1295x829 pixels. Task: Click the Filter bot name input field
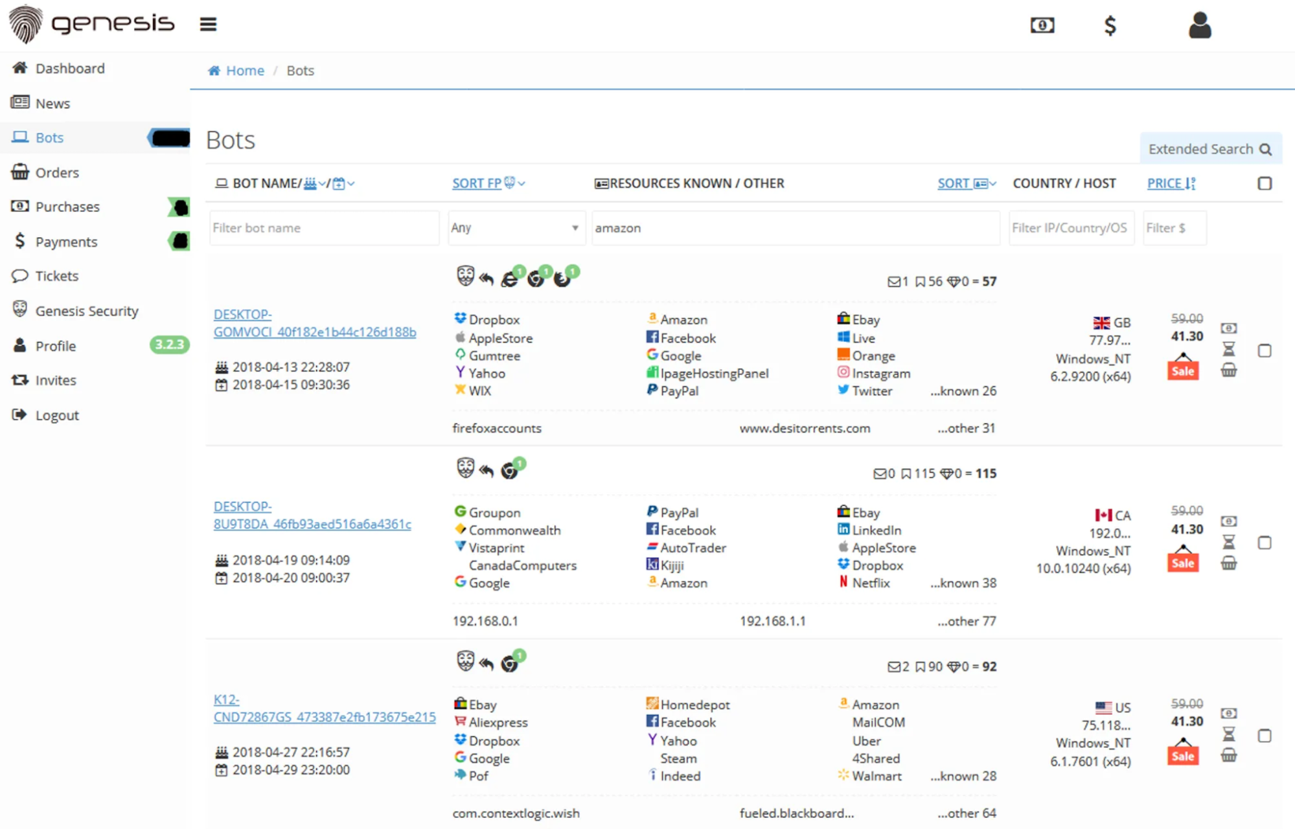tap(323, 228)
